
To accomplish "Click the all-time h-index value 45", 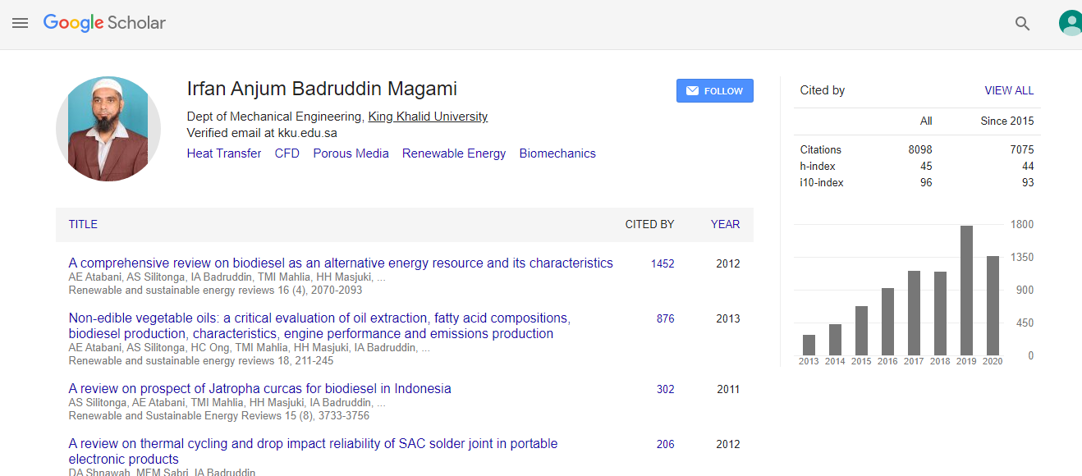I will (x=926, y=166).
